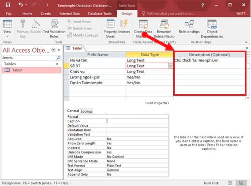Screen dimensions: 251x186
Task: Open the File menu
Action: 9,14
